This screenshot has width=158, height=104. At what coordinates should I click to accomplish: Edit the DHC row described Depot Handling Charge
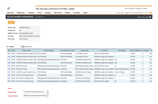[x=9, y=69]
